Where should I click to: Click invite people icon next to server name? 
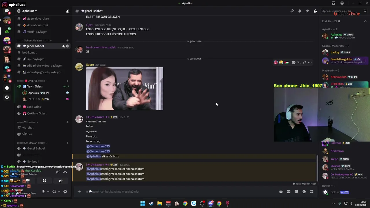[x=68, y=11]
